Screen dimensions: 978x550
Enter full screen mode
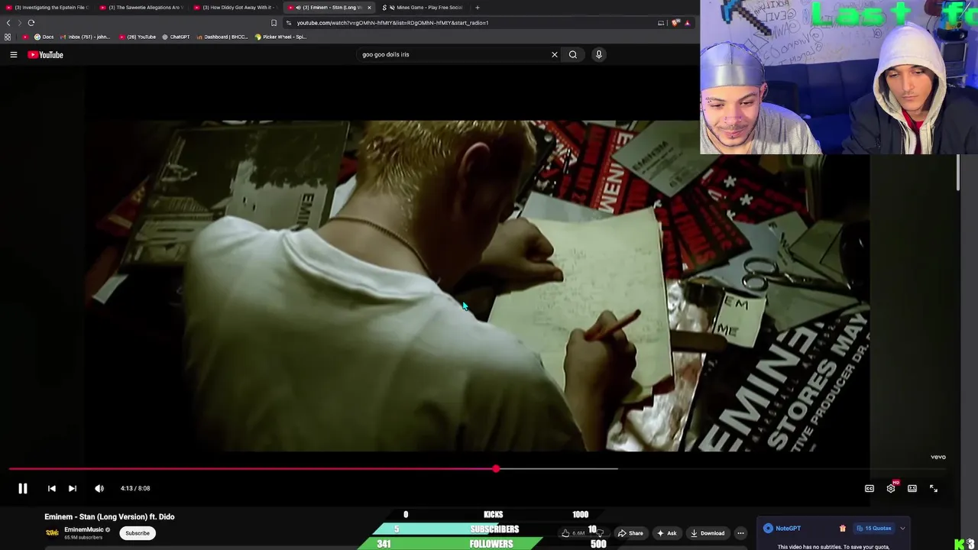(x=934, y=488)
